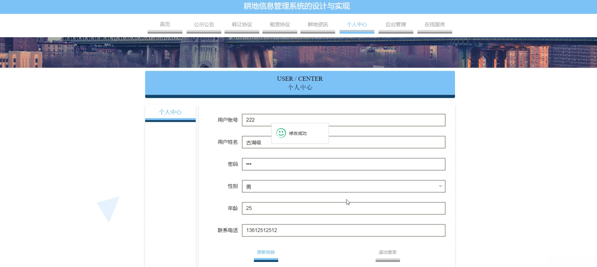
Task: Click the USER / CENTER heading
Action: (300, 79)
